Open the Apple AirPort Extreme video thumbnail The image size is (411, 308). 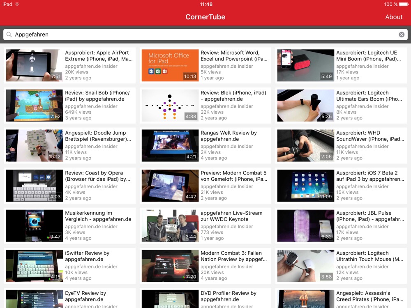point(35,66)
